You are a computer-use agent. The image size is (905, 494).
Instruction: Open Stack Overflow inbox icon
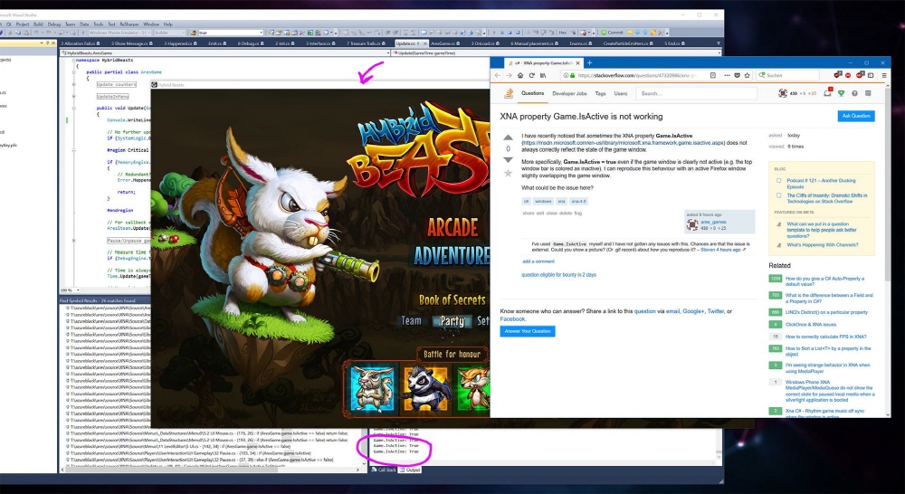828,93
